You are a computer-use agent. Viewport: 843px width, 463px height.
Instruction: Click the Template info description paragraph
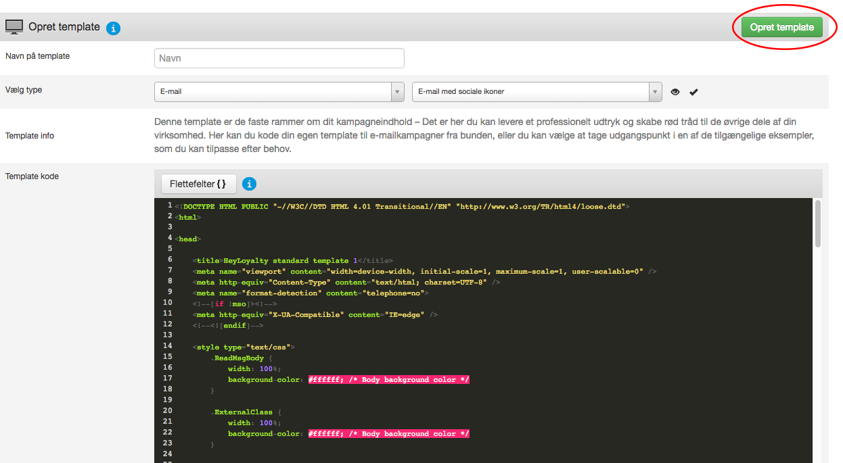click(x=484, y=135)
